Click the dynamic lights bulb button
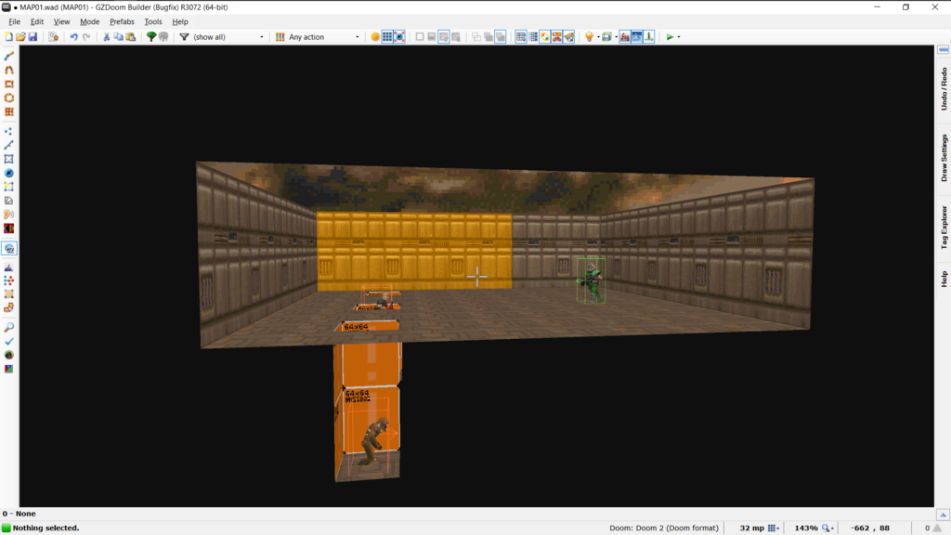The width and height of the screenshot is (951, 535). coord(589,37)
